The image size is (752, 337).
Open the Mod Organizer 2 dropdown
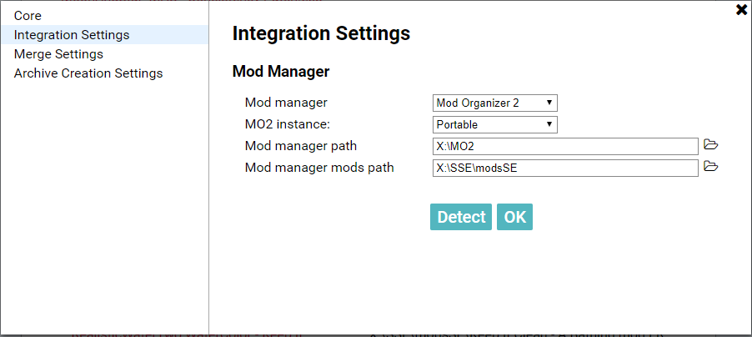click(x=494, y=103)
